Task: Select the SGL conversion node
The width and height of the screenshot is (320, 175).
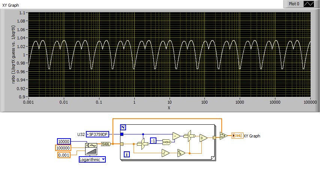Action: click(106, 144)
